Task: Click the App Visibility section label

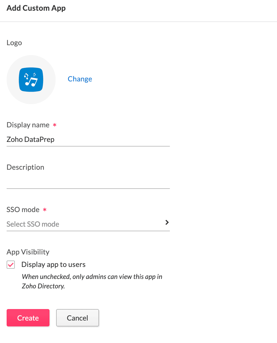Action: pyautogui.click(x=28, y=252)
